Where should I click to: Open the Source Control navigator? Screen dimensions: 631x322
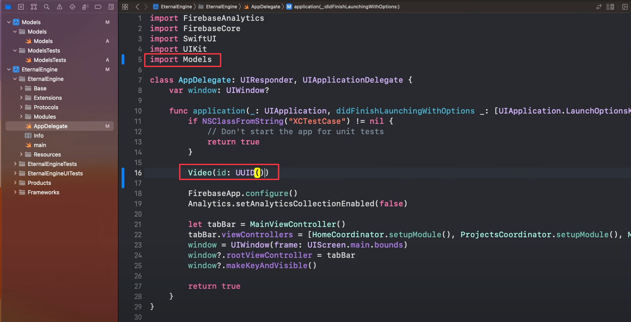[21, 7]
